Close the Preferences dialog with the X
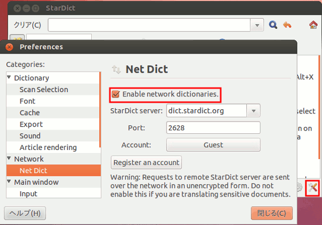The width and height of the screenshot is (322, 225). [10, 47]
